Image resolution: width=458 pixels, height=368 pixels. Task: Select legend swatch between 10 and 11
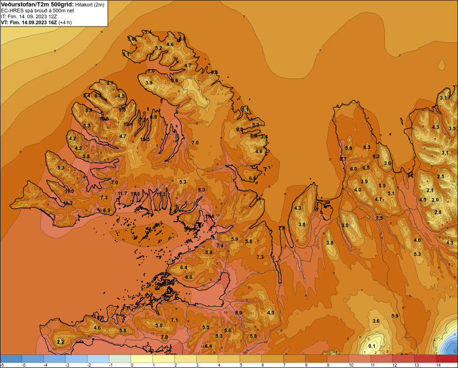click(x=360, y=358)
